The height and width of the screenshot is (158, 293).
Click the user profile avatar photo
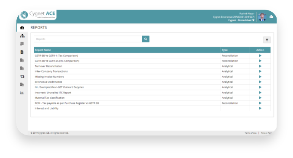262,17
